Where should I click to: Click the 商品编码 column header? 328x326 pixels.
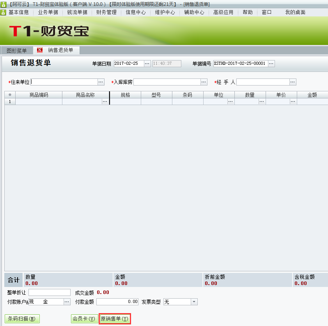tap(39, 95)
